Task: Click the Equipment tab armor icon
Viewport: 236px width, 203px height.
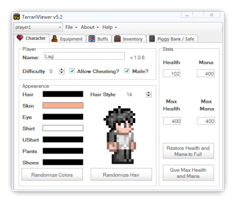Action: pos(55,39)
